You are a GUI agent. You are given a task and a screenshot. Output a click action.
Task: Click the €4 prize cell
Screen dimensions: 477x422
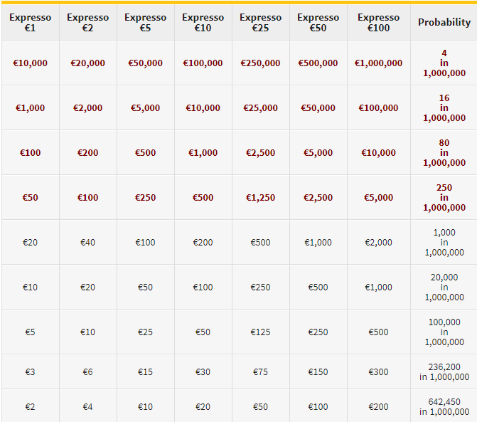[x=87, y=407]
